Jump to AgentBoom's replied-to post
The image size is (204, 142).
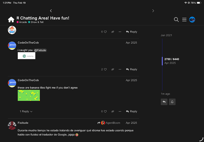pos(109,123)
